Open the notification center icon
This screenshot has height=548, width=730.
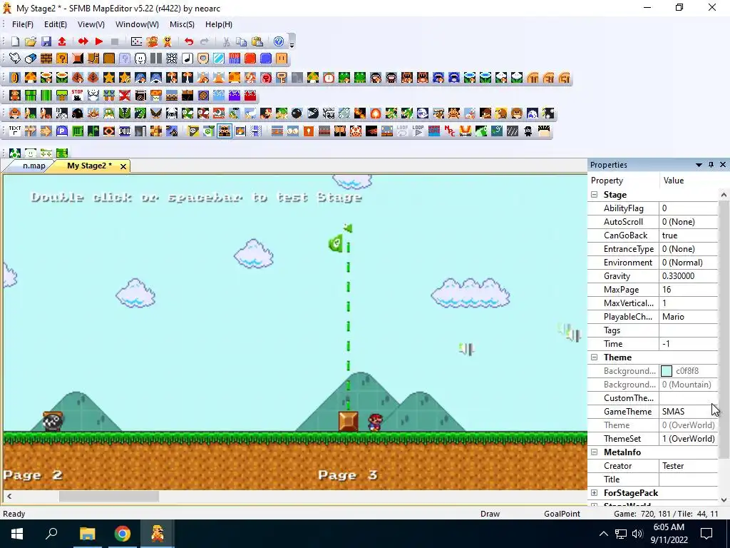click(706, 534)
